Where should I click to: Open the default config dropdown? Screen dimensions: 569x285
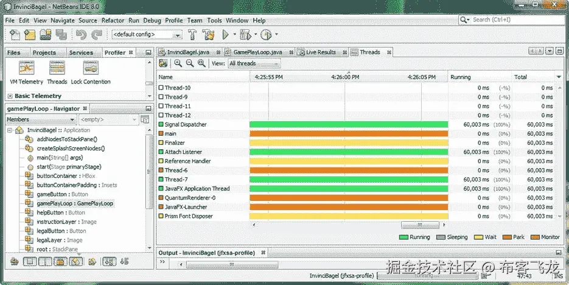pyautogui.click(x=147, y=35)
